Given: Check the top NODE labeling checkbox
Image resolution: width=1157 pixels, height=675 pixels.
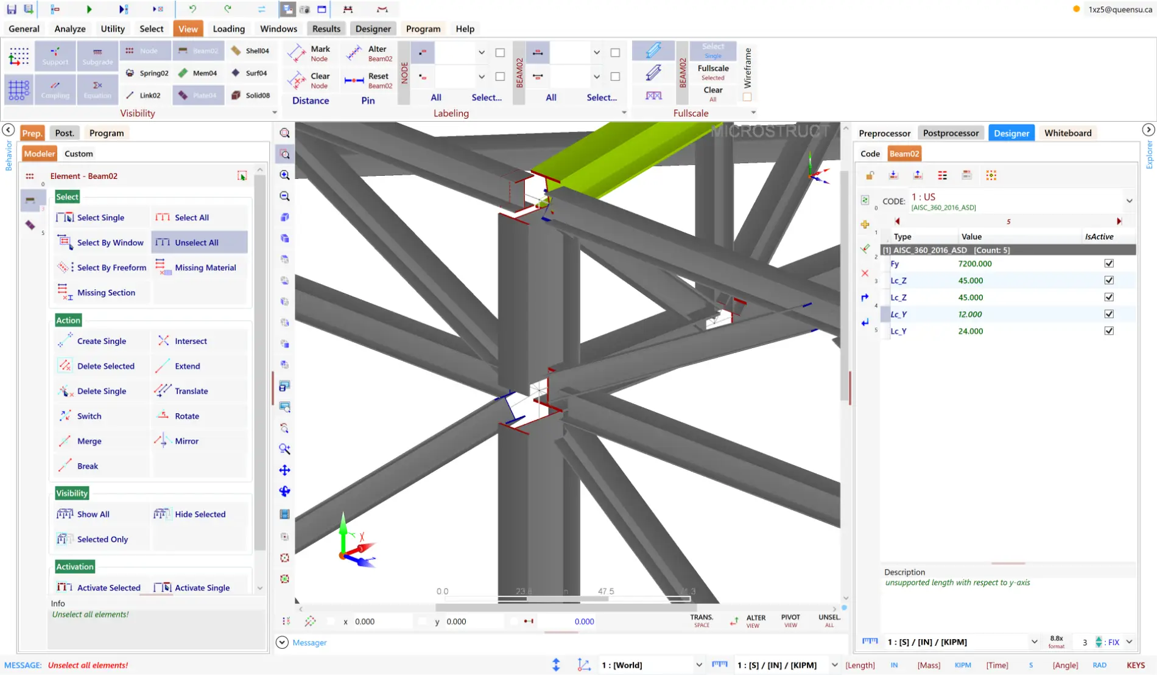Looking at the screenshot, I should [500, 52].
